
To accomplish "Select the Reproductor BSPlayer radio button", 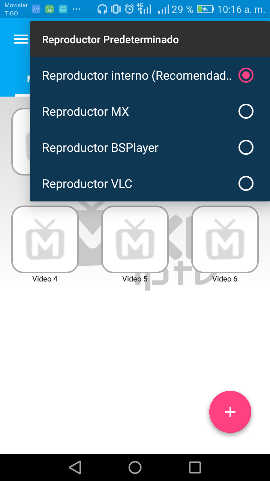I will point(246,148).
